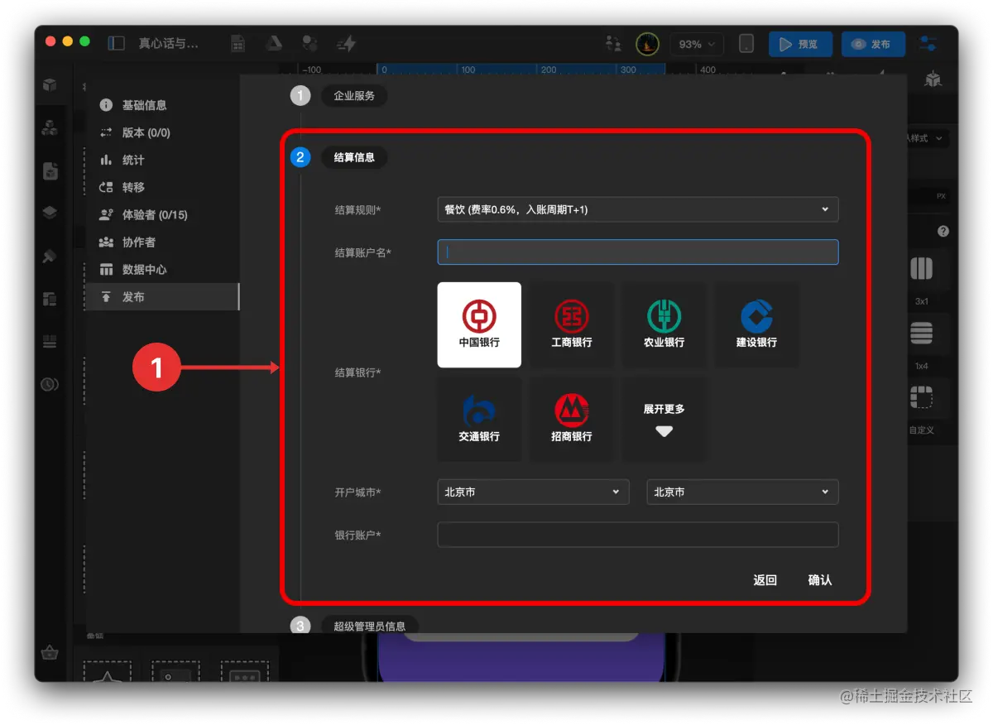Select 发布 in the side menu
Screen dimensions: 993x725
pyautogui.click(x=162, y=296)
